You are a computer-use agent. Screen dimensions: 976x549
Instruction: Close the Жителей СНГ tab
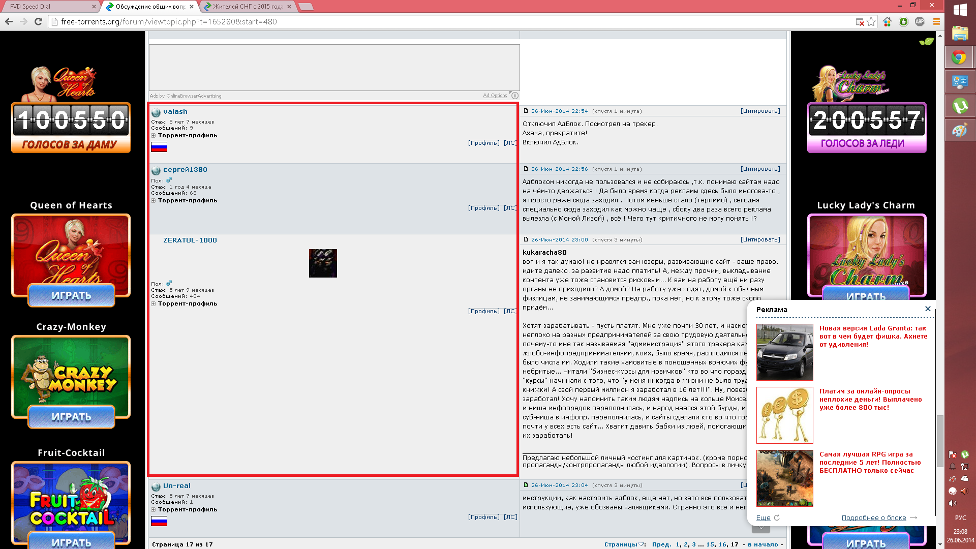click(x=289, y=7)
